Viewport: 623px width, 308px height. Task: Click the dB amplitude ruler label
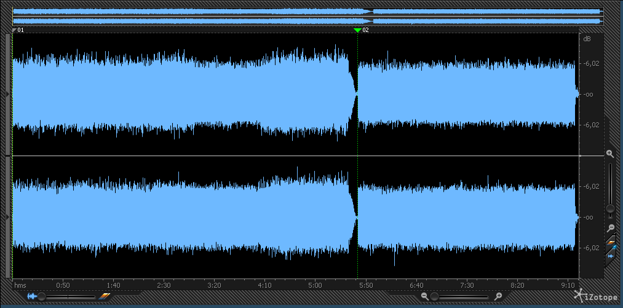(x=587, y=39)
